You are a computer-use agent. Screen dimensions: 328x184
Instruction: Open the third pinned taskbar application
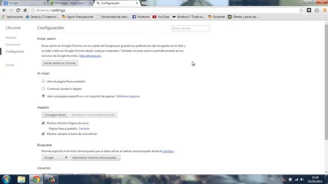[x=51, y=179]
